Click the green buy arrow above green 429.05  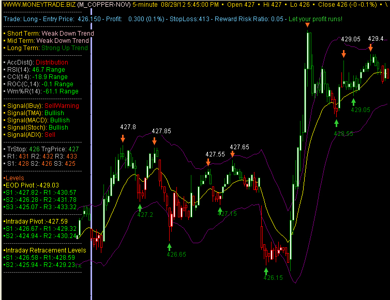click(x=353, y=102)
